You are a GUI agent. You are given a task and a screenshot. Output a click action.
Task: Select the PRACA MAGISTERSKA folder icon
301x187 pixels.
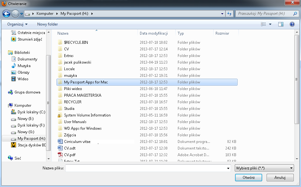click(x=60, y=95)
